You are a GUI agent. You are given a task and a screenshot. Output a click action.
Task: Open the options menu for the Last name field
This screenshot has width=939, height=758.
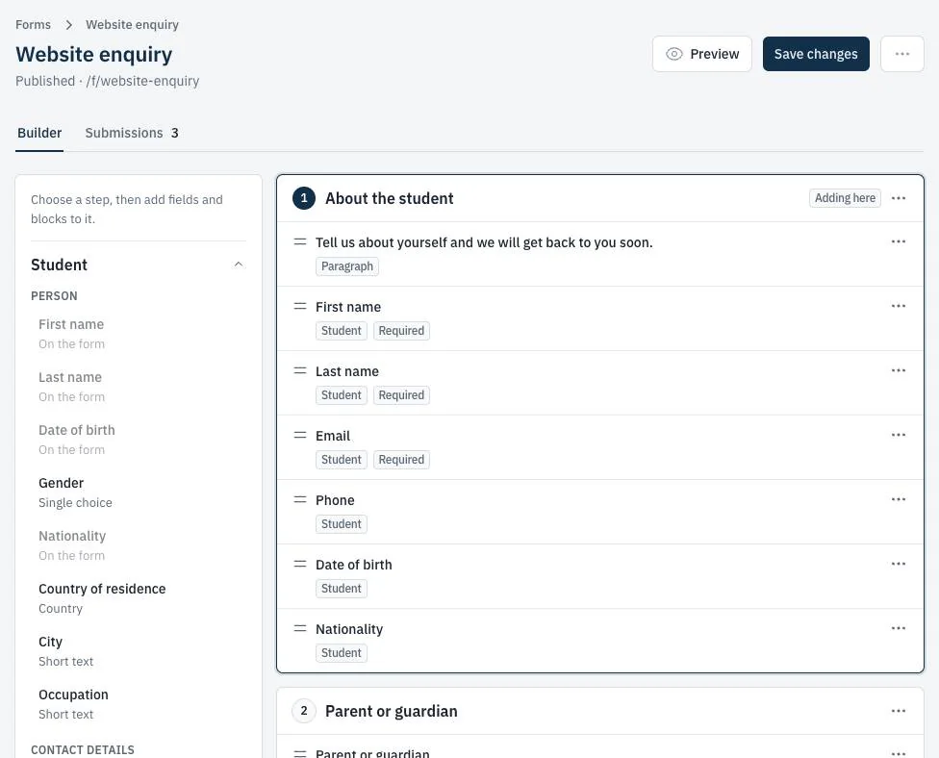coord(899,370)
